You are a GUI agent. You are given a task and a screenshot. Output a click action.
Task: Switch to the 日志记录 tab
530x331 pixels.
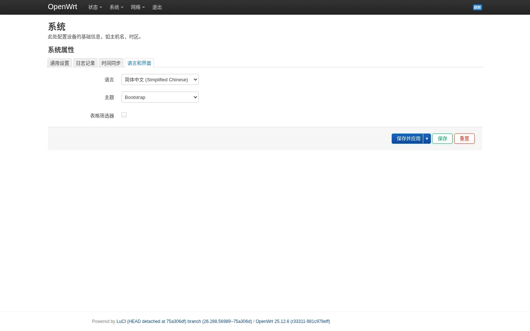(85, 63)
